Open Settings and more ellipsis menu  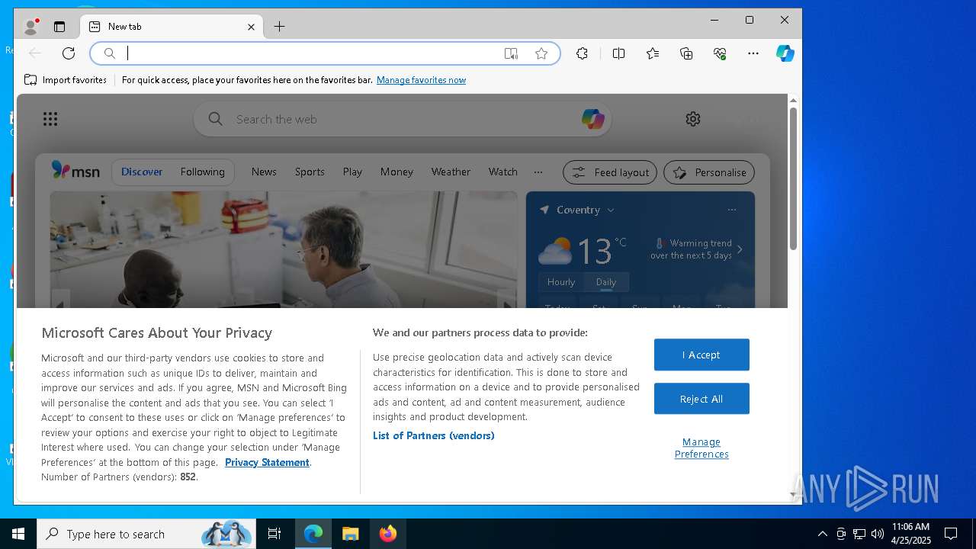coord(753,53)
